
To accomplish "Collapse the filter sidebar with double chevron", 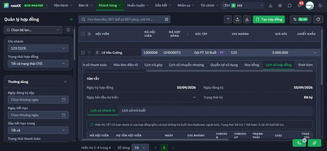I will [71, 19].
